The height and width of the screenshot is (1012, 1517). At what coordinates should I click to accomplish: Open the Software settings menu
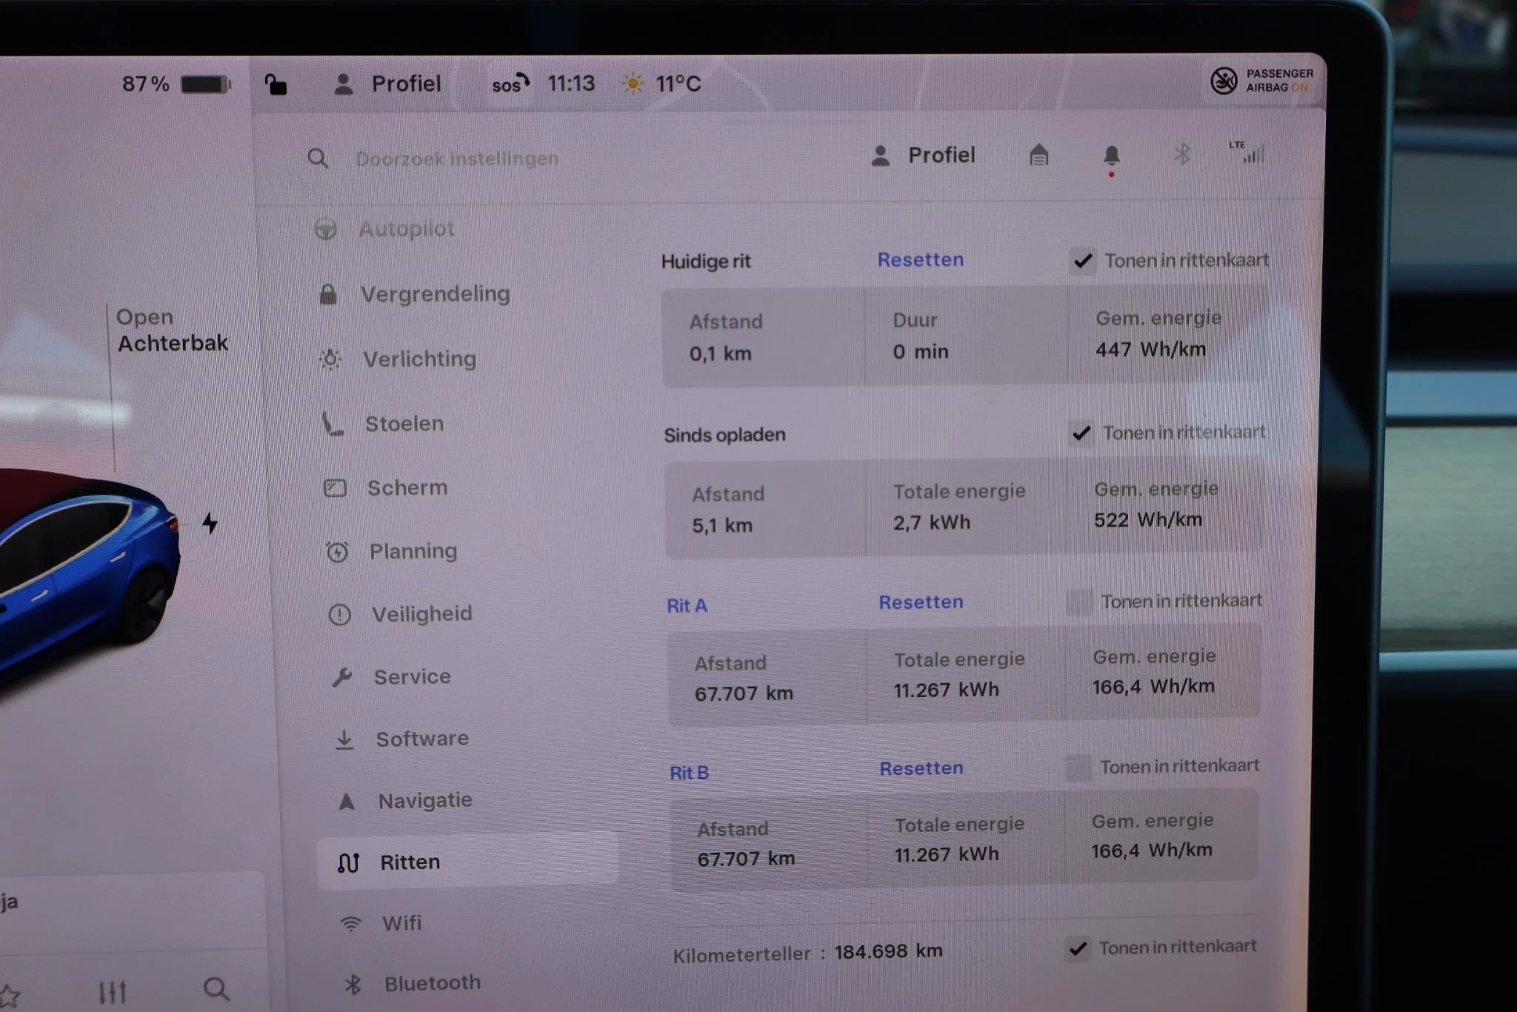click(x=421, y=739)
